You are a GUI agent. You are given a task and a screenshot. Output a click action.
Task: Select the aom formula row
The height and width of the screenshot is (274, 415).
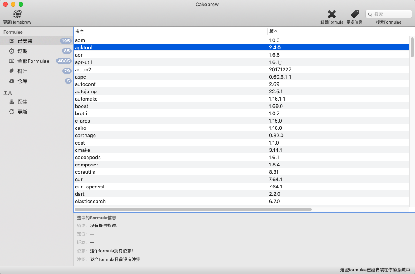tap(242, 40)
